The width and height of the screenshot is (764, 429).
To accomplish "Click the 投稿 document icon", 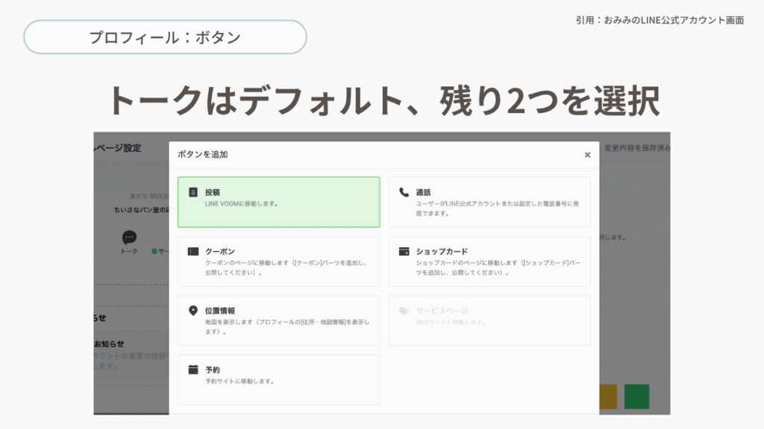I will [x=193, y=192].
